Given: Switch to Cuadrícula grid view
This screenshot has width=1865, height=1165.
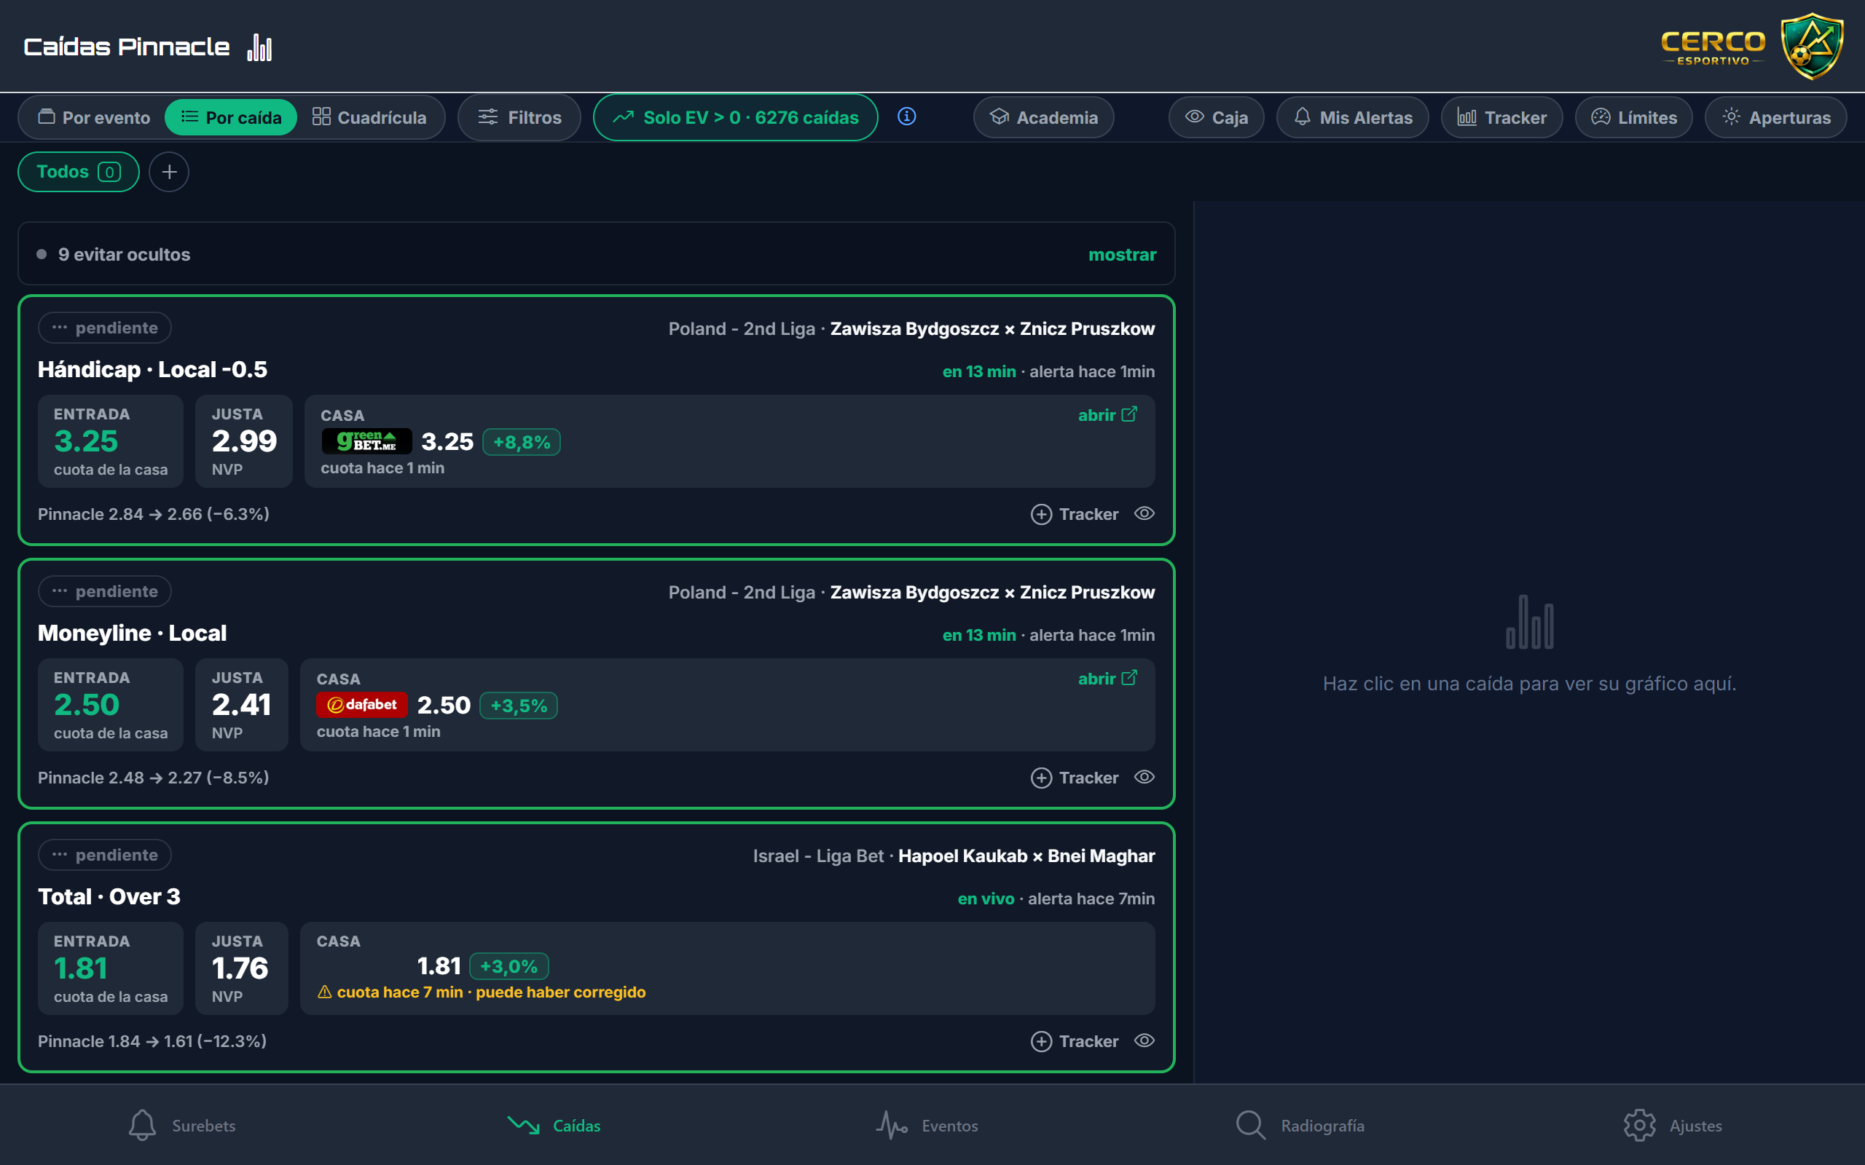Looking at the screenshot, I should (369, 117).
